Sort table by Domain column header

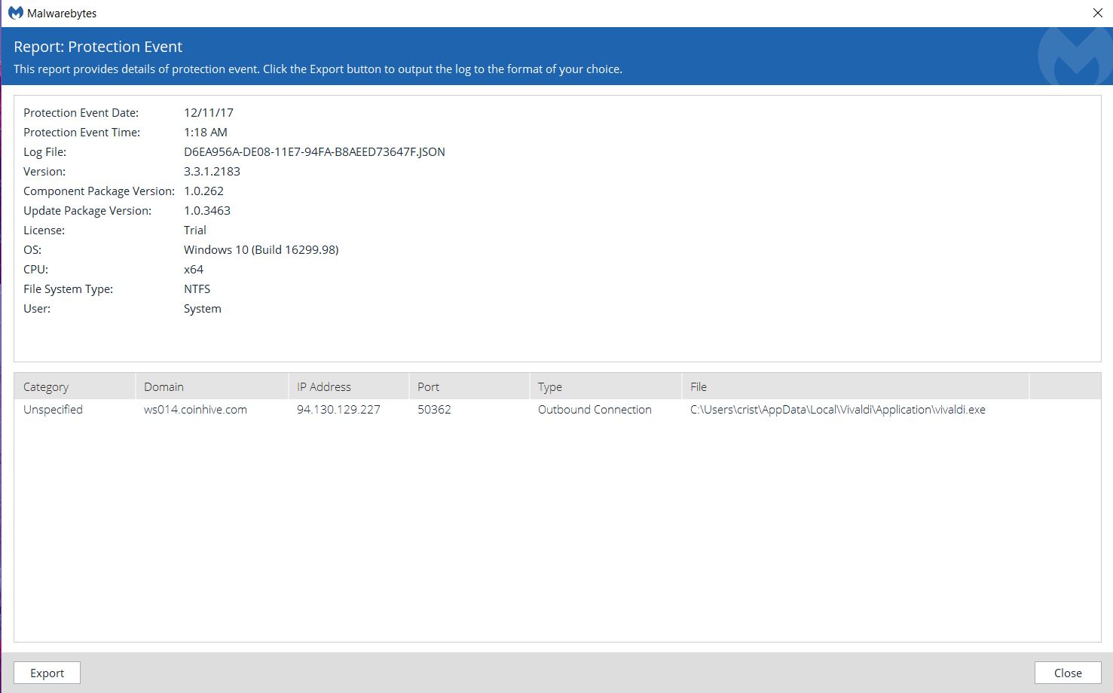[212, 386]
